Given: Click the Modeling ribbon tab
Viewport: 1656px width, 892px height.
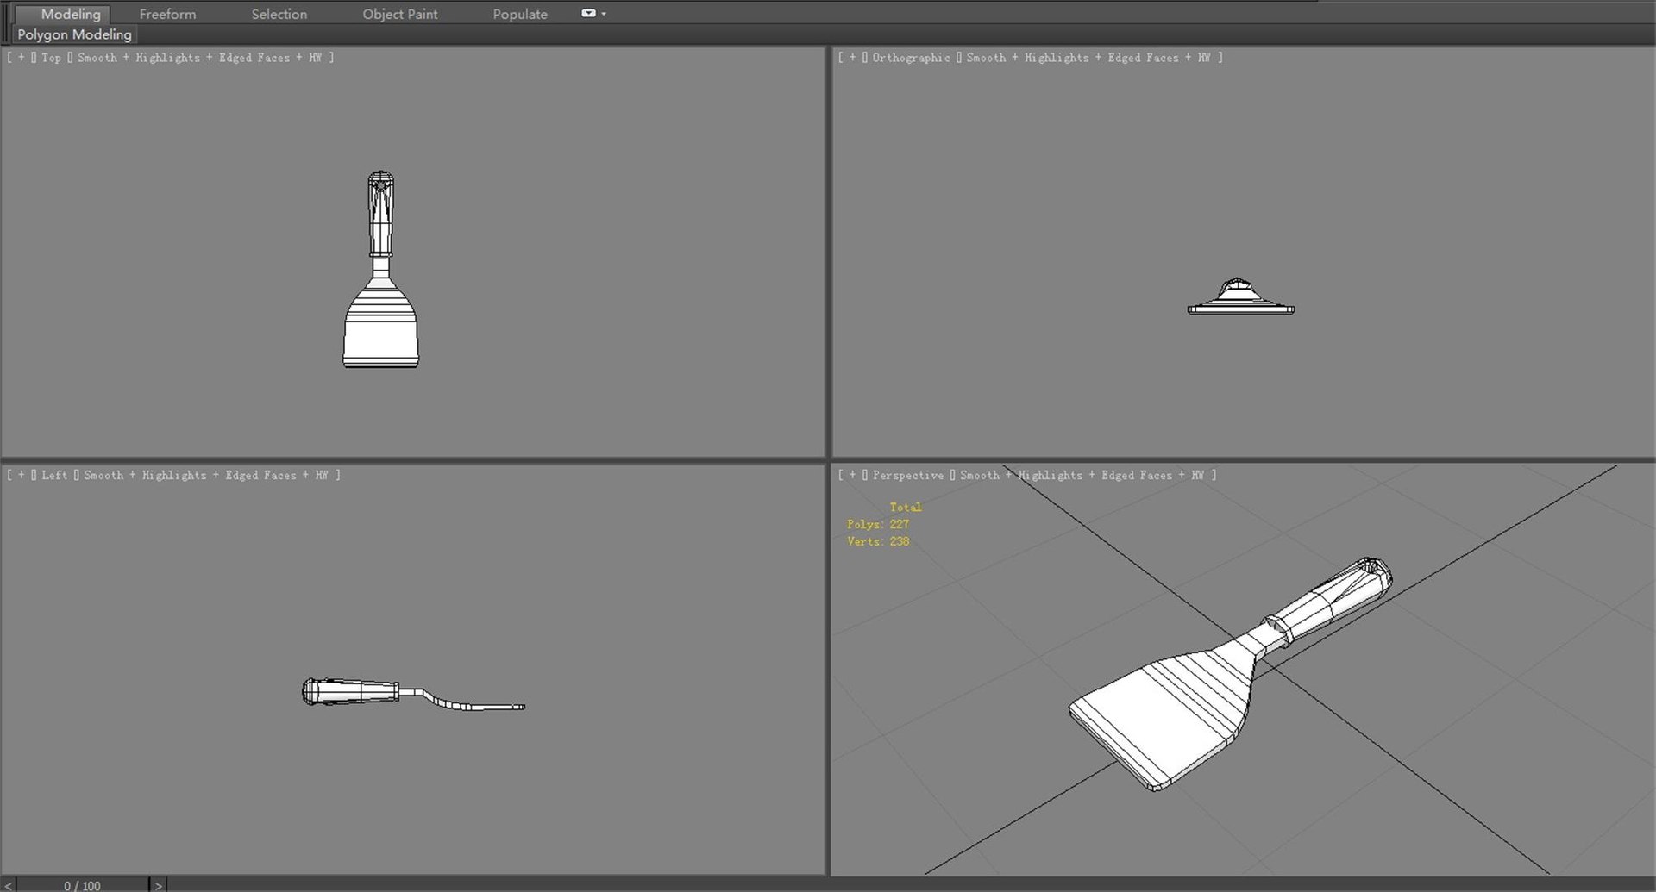Looking at the screenshot, I should 71,14.
